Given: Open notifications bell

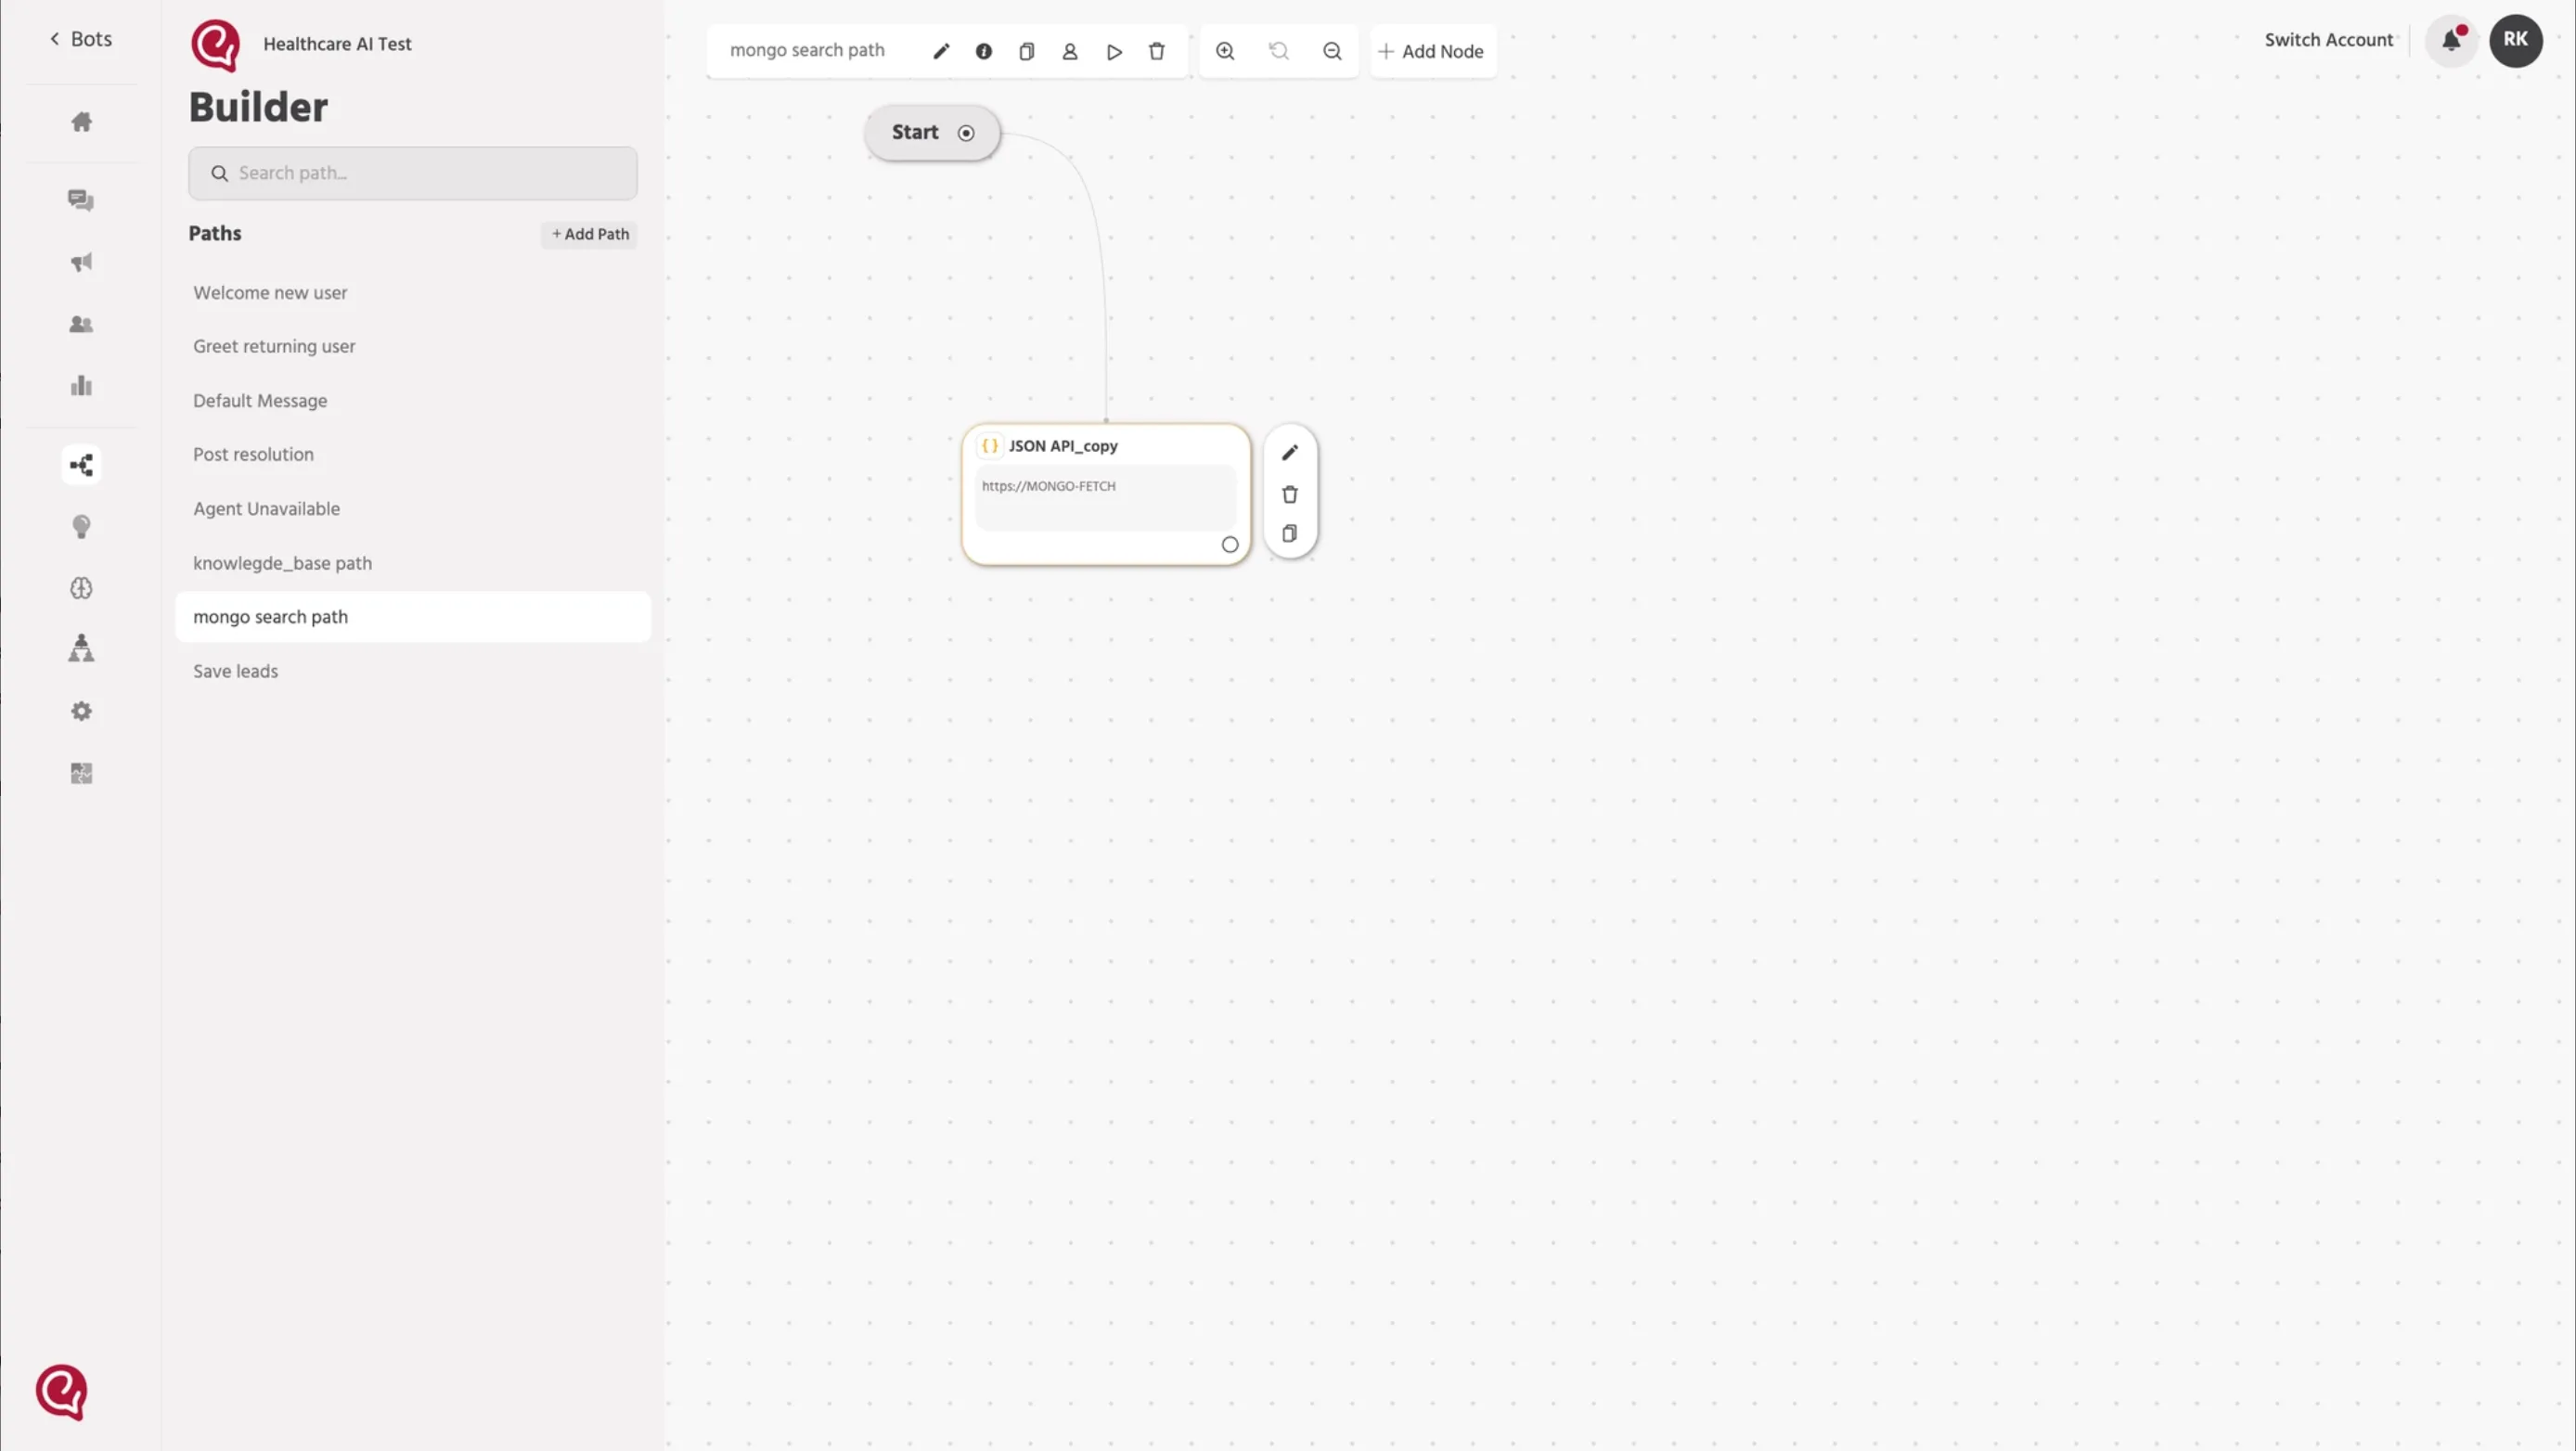Looking at the screenshot, I should (x=2452, y=40).
